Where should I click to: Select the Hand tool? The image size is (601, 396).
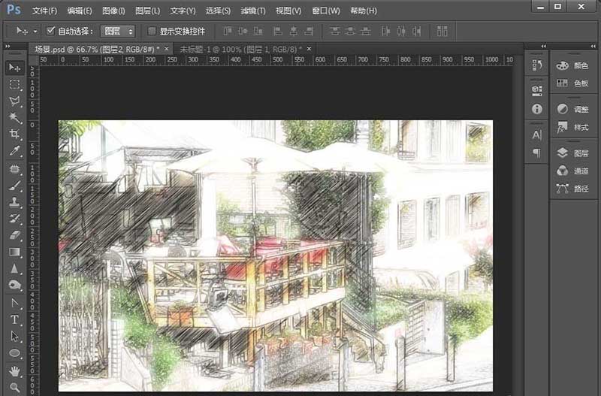[x=14, y=370]
